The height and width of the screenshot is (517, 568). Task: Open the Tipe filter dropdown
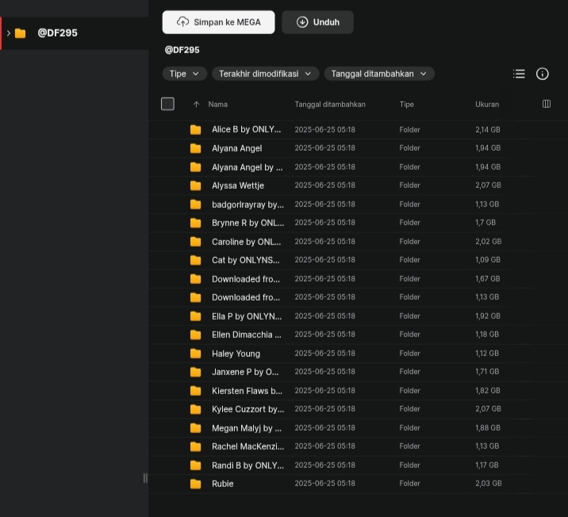184,74
